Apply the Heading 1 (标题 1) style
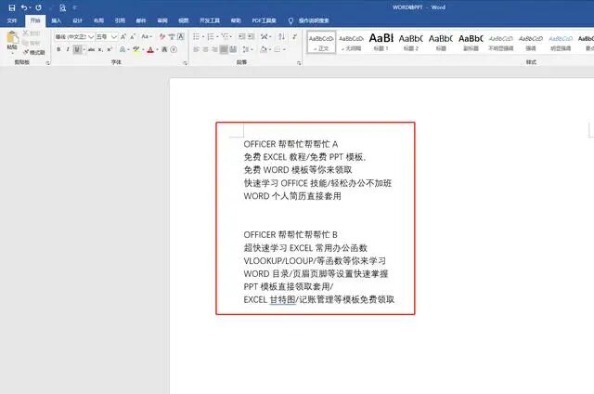Screen dimensions: 594x394 click(381, 42)
